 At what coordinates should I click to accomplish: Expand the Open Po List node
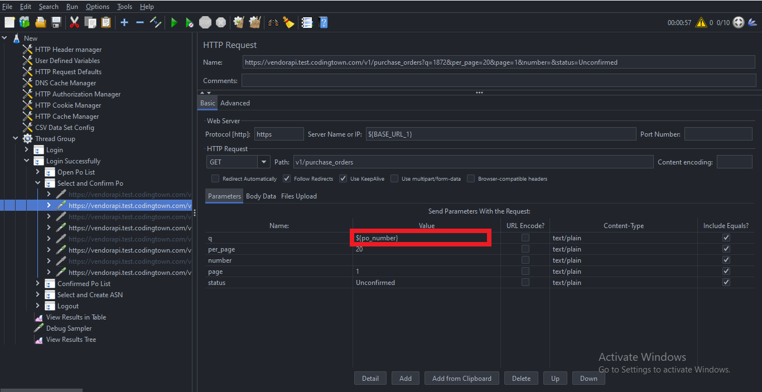coord(38,172)
